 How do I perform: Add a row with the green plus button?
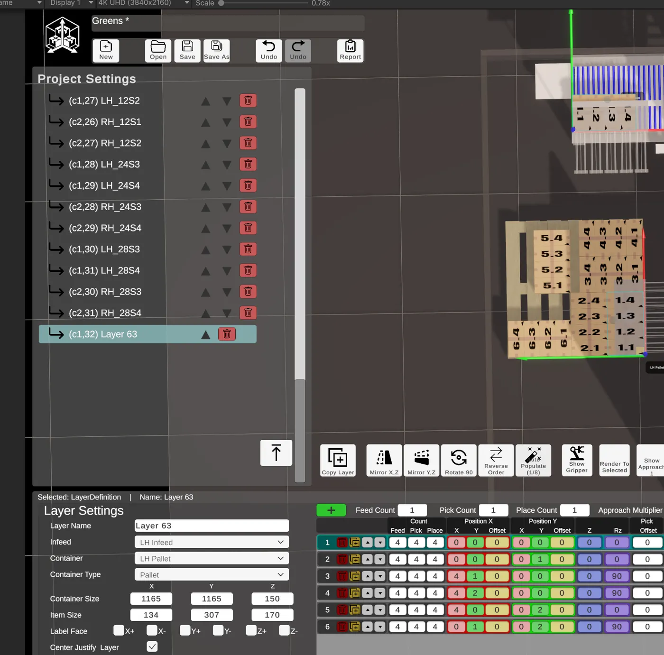[331, 510]
